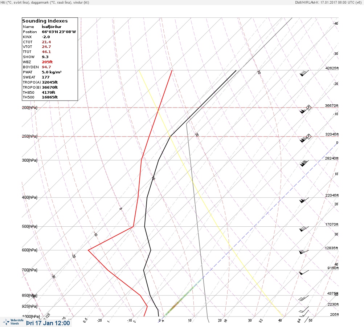The image size is (364, 327).
Task: Select the wind barb beside the 32045ft height label
Action: pos(304,140)
